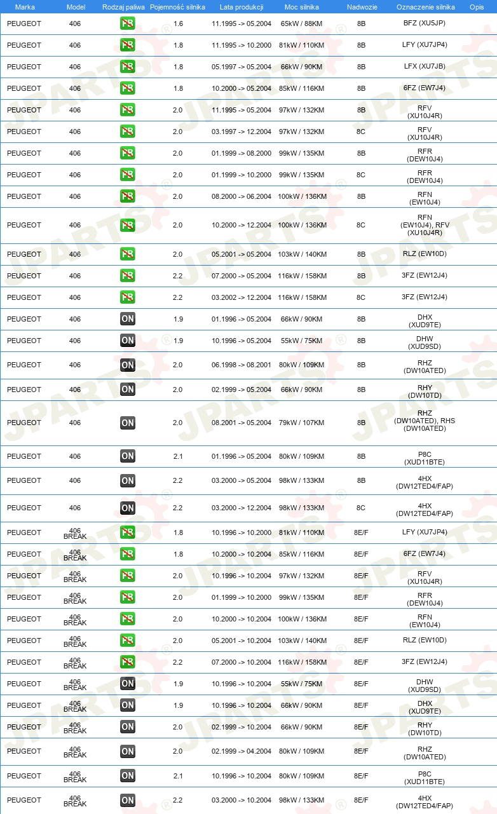
Task: Click the PB icon in the 8C RFR (DEW10J4) row
Action: point(128,175)
